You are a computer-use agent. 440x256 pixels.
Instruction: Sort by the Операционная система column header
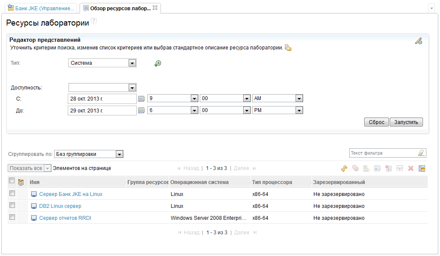click(x=199, y=182)
